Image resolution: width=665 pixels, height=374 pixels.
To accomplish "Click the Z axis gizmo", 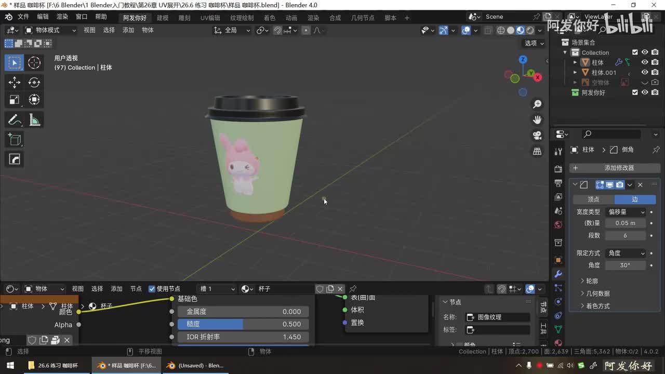I will (523, 60).
